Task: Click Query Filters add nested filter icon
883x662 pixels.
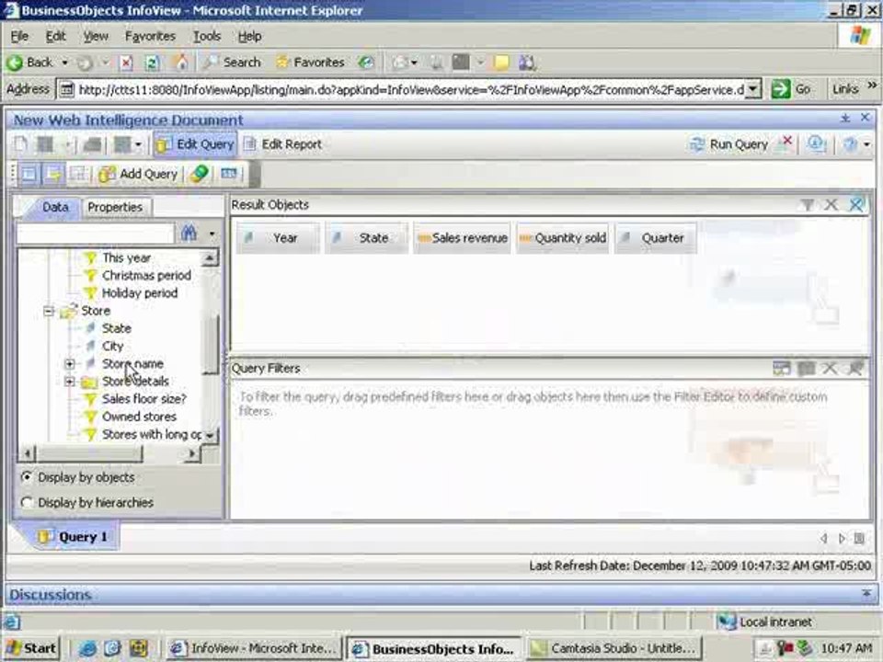Action: (782, 369)
